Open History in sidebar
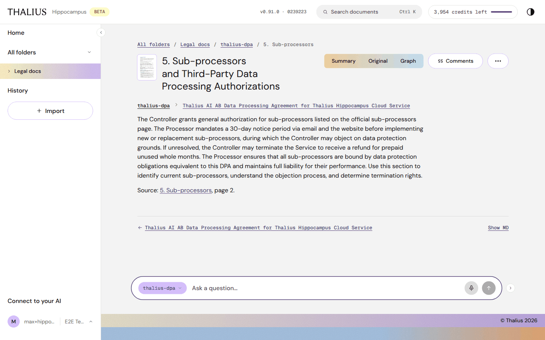The height and width of the screenshot is (340, 545). (x=18, y=91)
